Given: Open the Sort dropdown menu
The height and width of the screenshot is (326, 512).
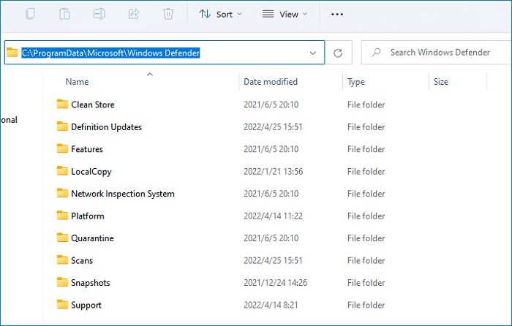Looking at the screenshot, I should point(221,14).
